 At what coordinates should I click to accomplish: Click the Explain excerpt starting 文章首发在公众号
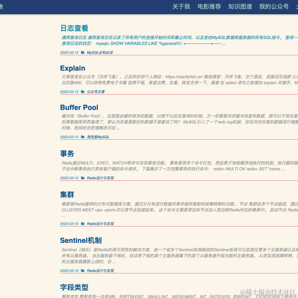point(179,80)
